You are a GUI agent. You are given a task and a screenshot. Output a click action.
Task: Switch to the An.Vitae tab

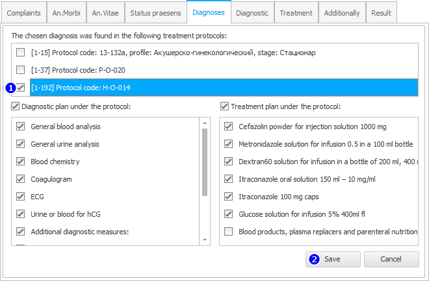[x=105, y=13]
